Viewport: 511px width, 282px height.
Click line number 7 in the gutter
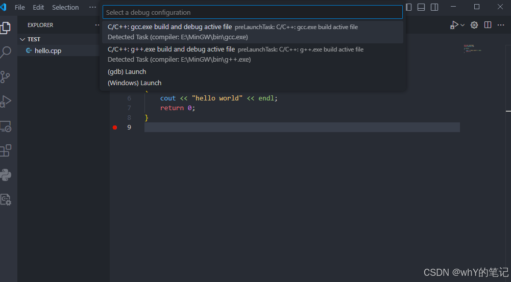[129, 108]
